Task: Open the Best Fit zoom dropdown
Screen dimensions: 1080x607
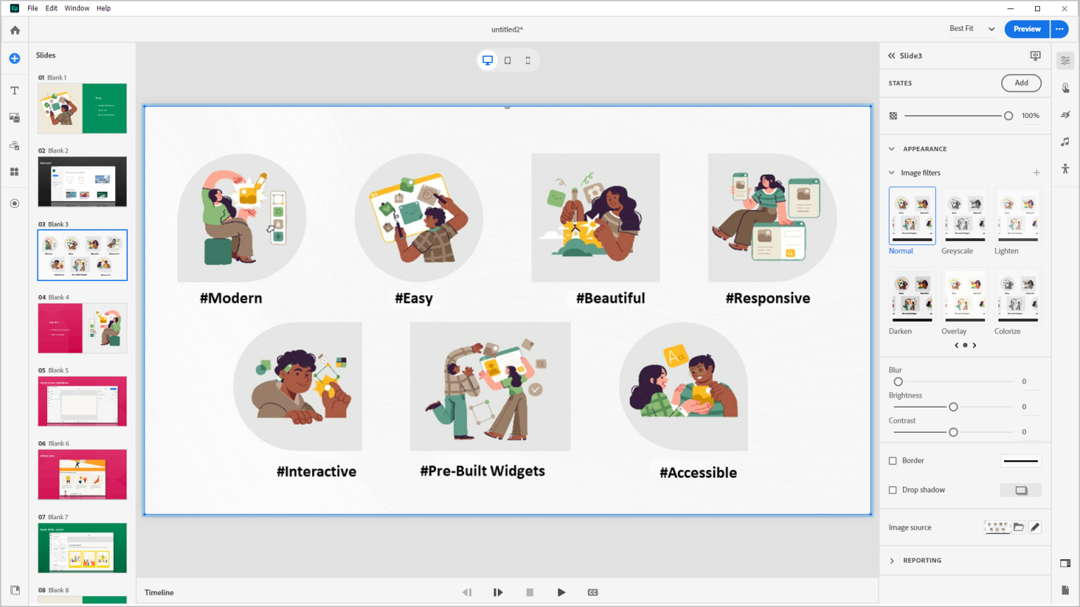Action: 970,28
